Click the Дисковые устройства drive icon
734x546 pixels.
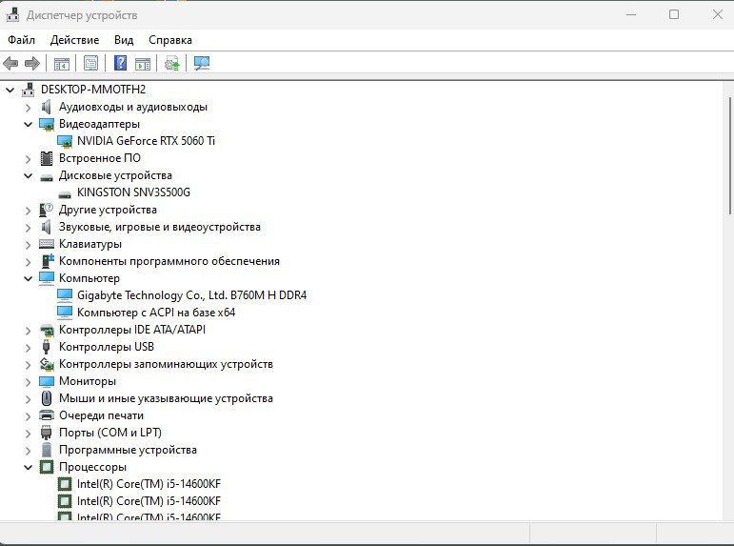coord(47,176)
